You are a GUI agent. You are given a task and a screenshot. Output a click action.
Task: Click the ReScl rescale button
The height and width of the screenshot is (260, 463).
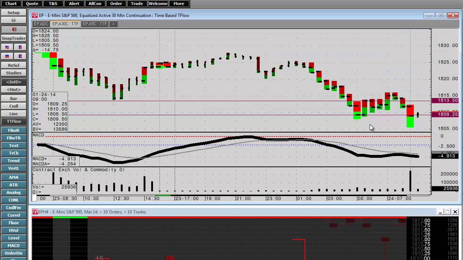14,65
